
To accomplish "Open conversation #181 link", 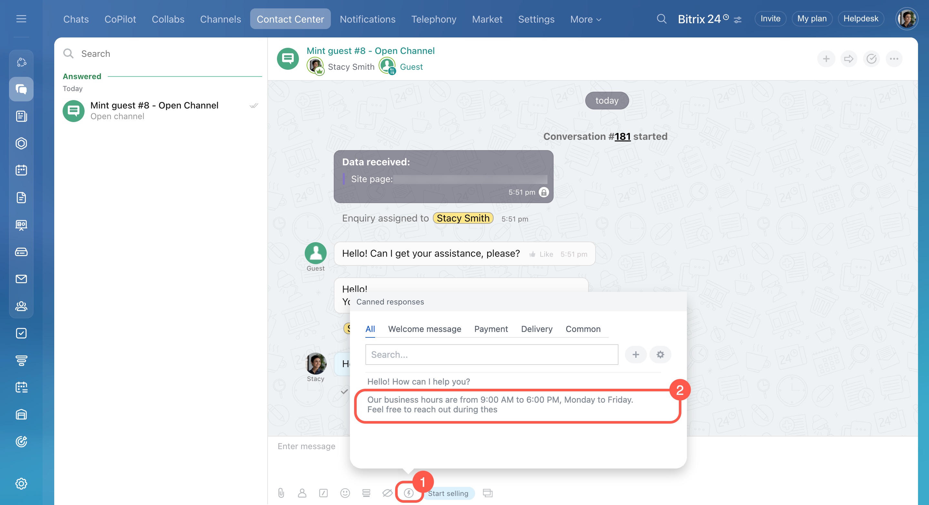I will click(x=622, y=136).
